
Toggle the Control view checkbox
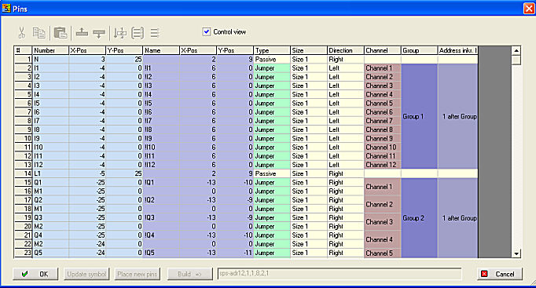207,31
